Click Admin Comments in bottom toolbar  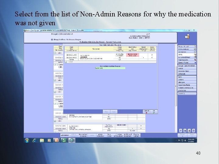pos(74,135)
